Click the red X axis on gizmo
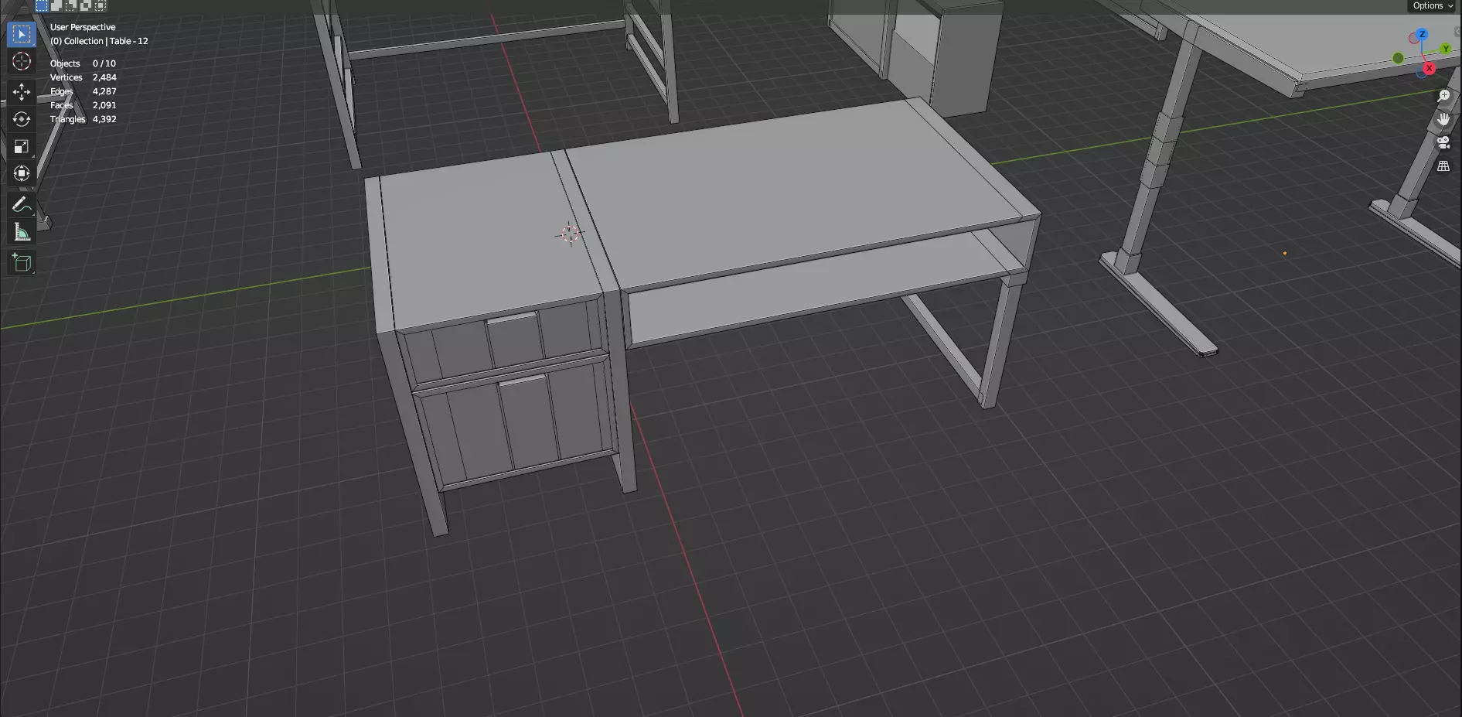Viewport: 1462px width, 717px height. [1429, 68]
